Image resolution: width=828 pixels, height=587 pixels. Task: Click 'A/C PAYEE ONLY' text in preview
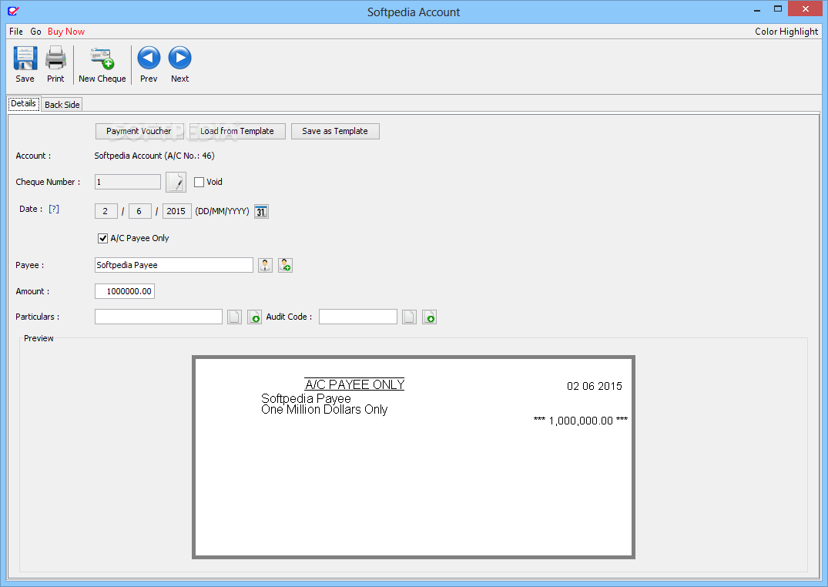(355, 384)
